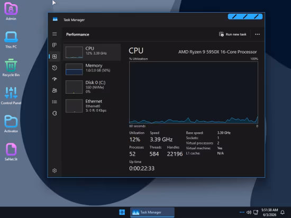The width and height of the screenshot is (291, 218).
Task: Click the handles count 22196
Action: click(x=175, y=154)
